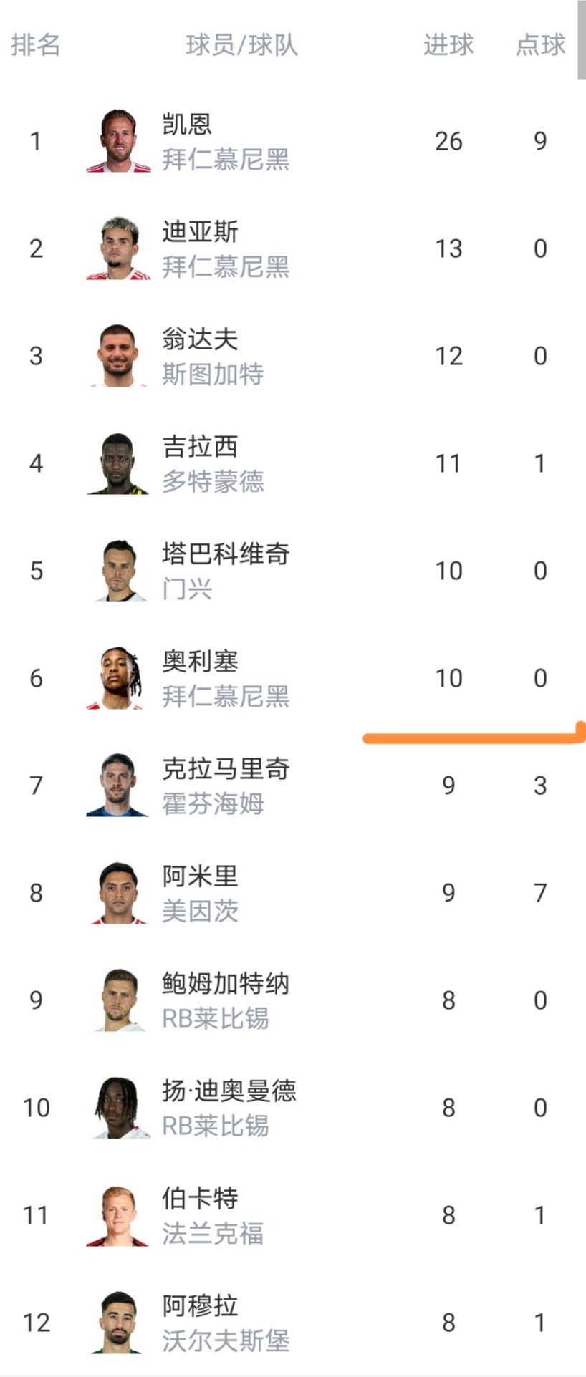The width and height of the screenshot is (586, 1377).
Task: Tap the 法兰克福 team name under 伯卡特
Action: click(213, 1233)
